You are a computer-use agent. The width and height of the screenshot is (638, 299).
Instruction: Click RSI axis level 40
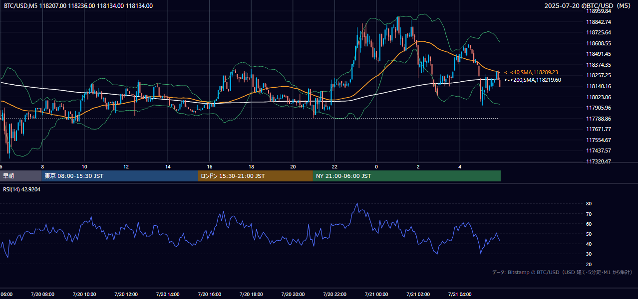tap(589, 244)
